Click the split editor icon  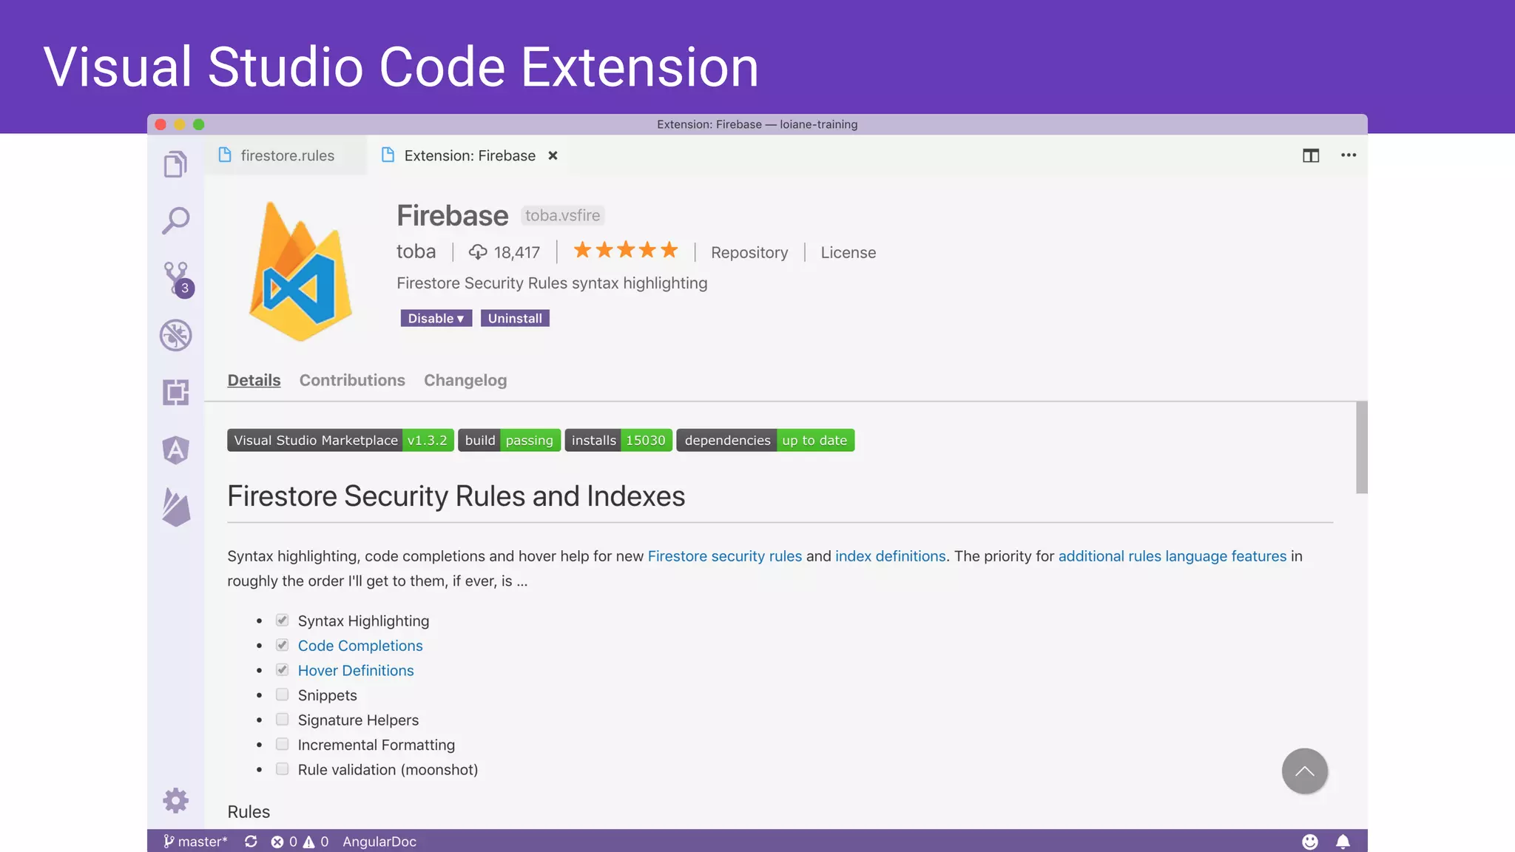[x=1311, y=155]
